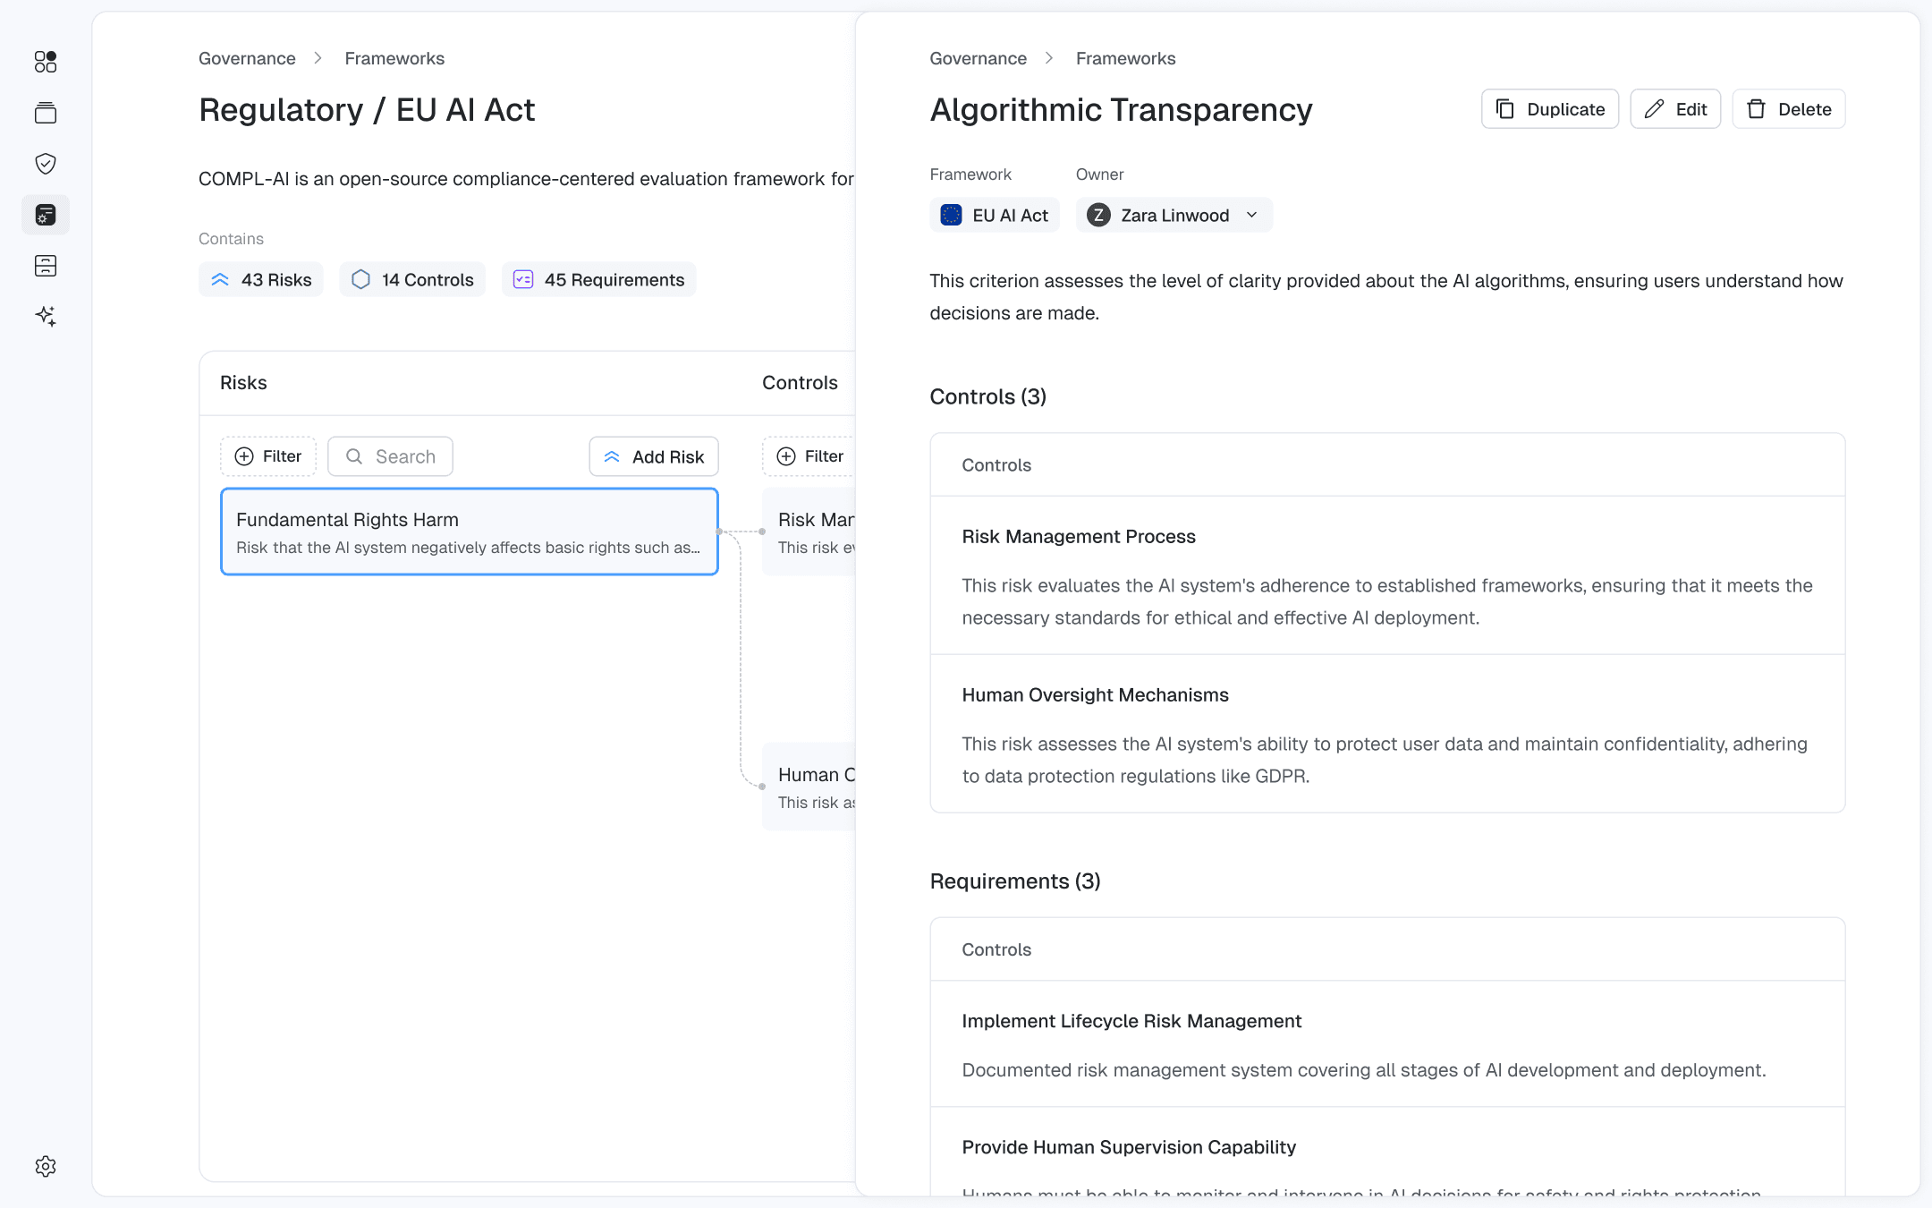Click the stacked layers sidebar icon
The width and height of the screenshot is (1932, 1208).
click(x=46, y=113)
